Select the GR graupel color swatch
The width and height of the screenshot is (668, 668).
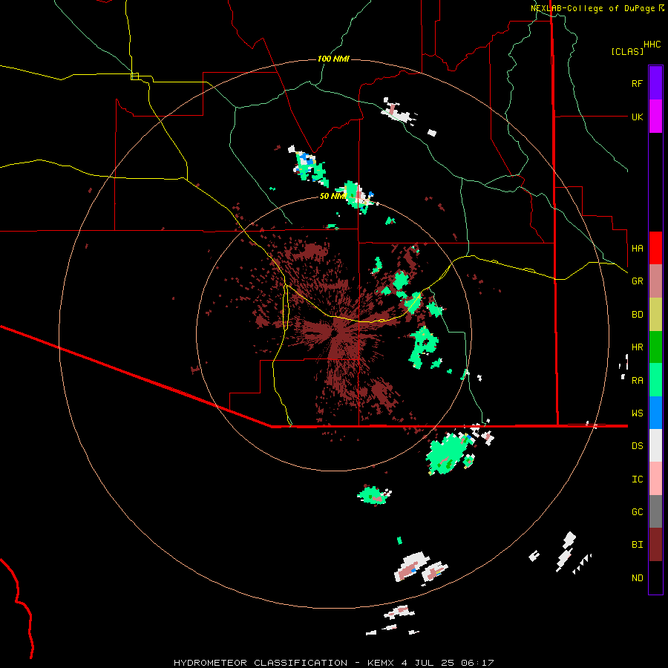click(655, 281)
